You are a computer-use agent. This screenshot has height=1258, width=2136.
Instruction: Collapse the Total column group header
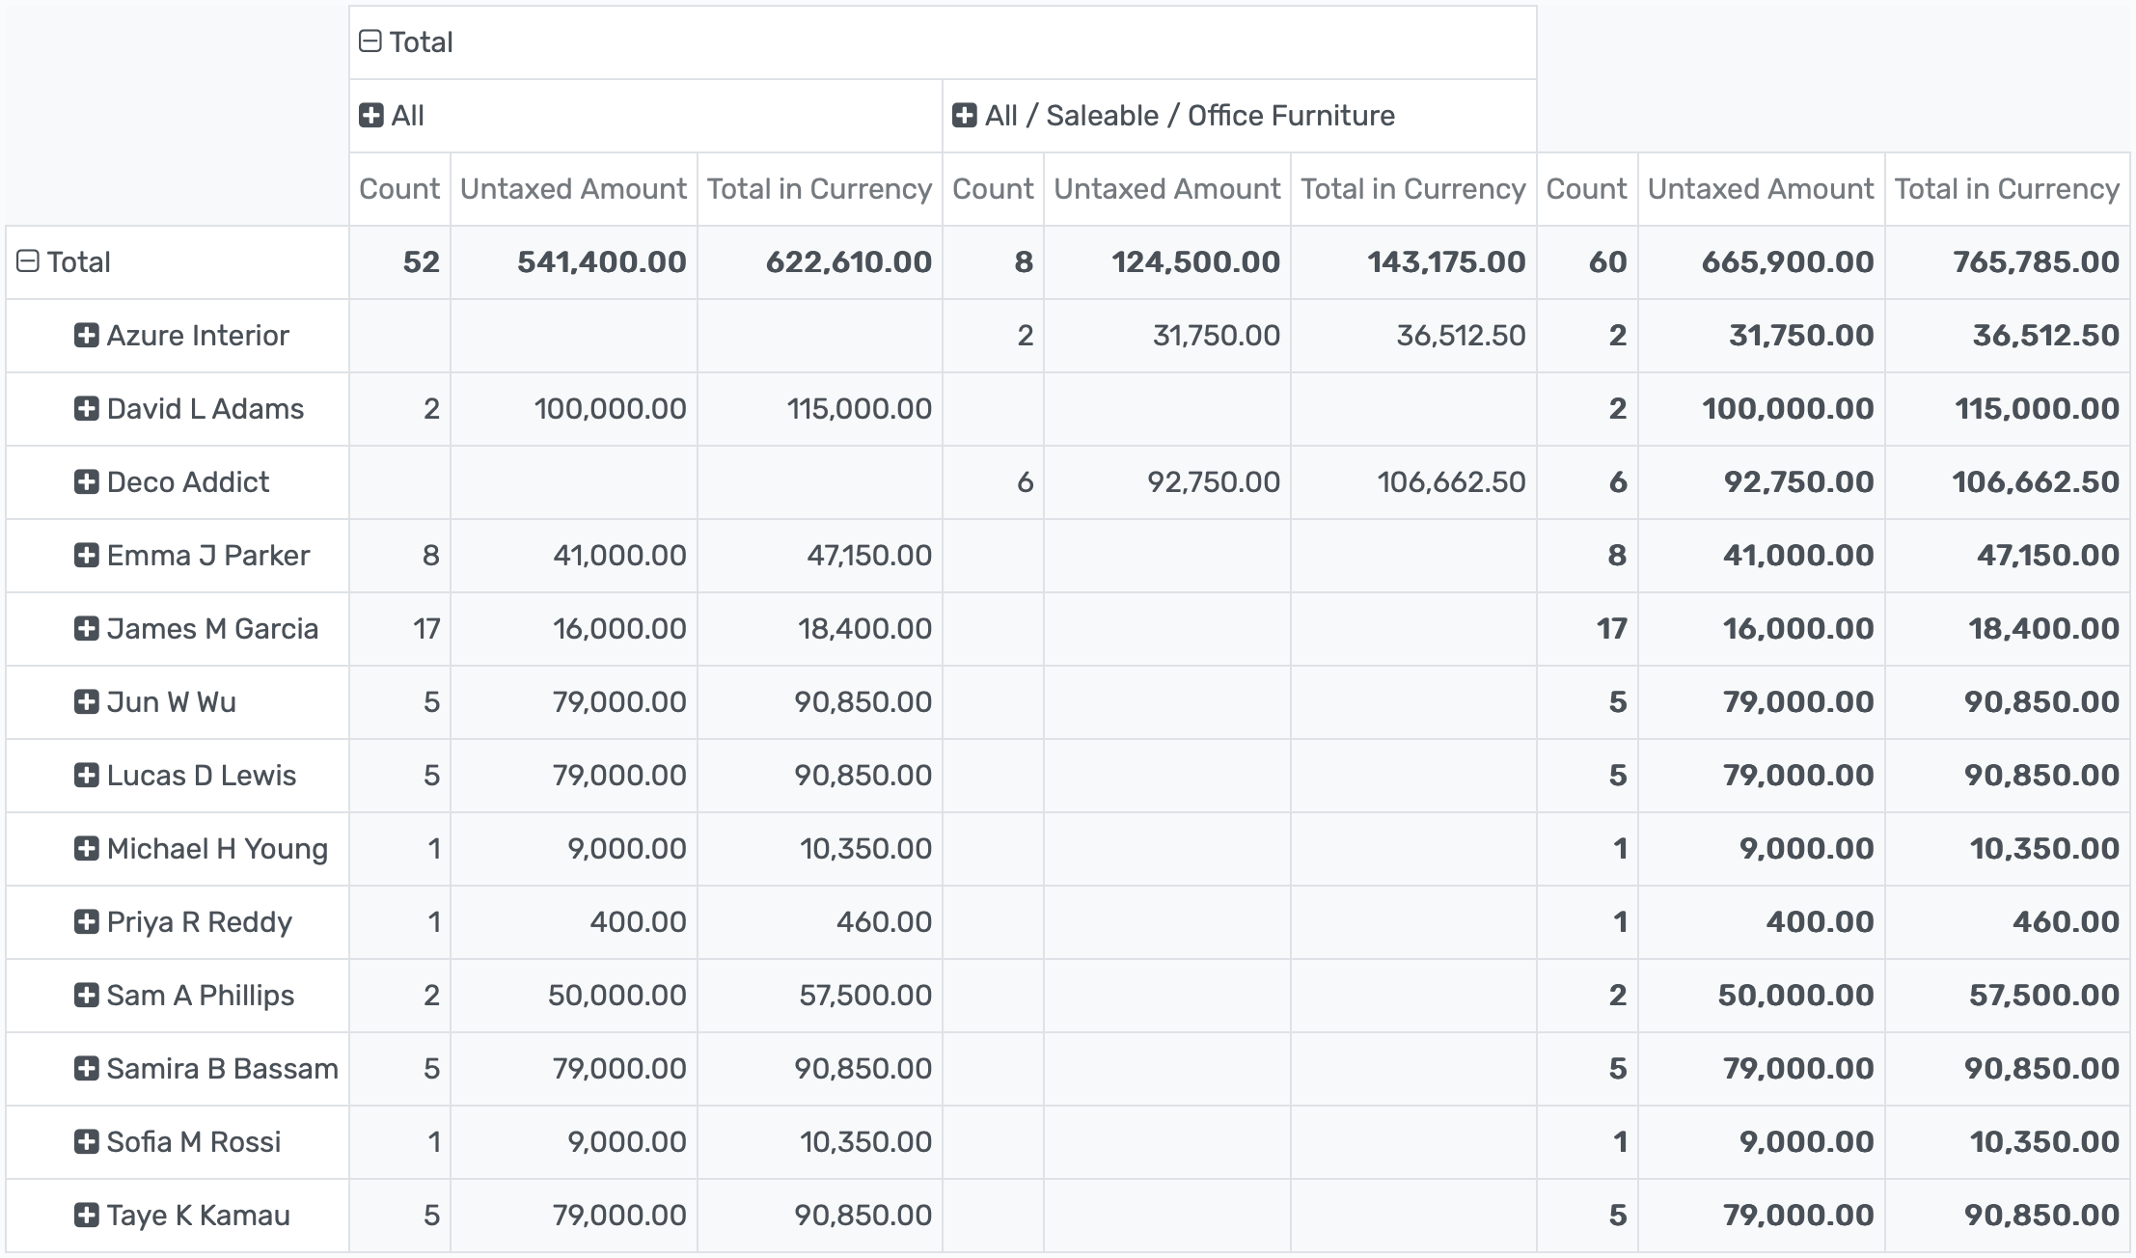[370, 41]
